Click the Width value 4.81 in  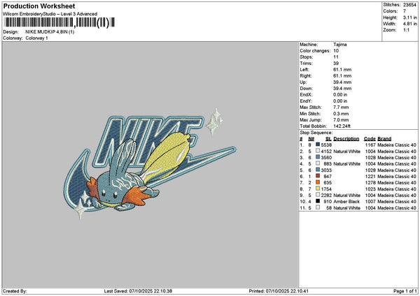coord(409,24)
